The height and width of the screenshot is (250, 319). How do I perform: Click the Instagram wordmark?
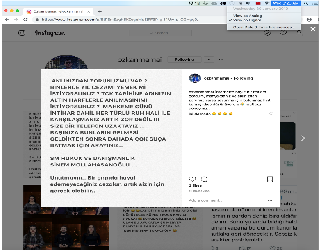(50, 33)
